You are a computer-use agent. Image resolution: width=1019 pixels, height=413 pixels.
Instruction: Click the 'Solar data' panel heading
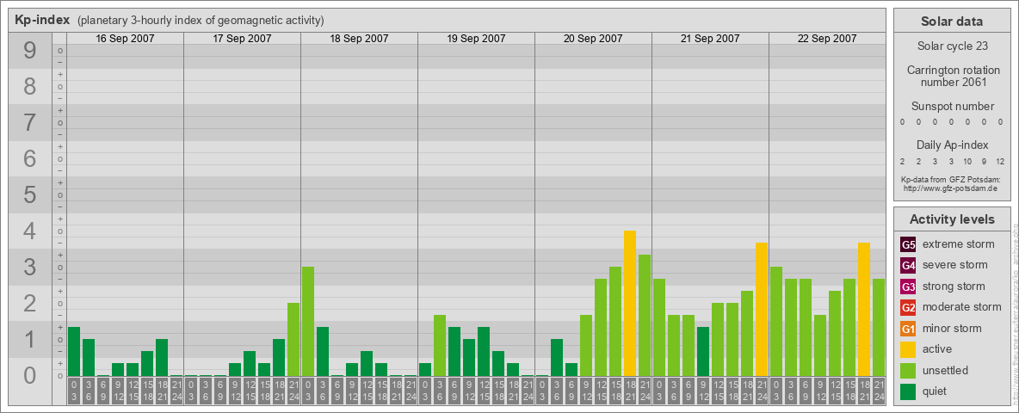pyautogui.click(x=952, y=22)
